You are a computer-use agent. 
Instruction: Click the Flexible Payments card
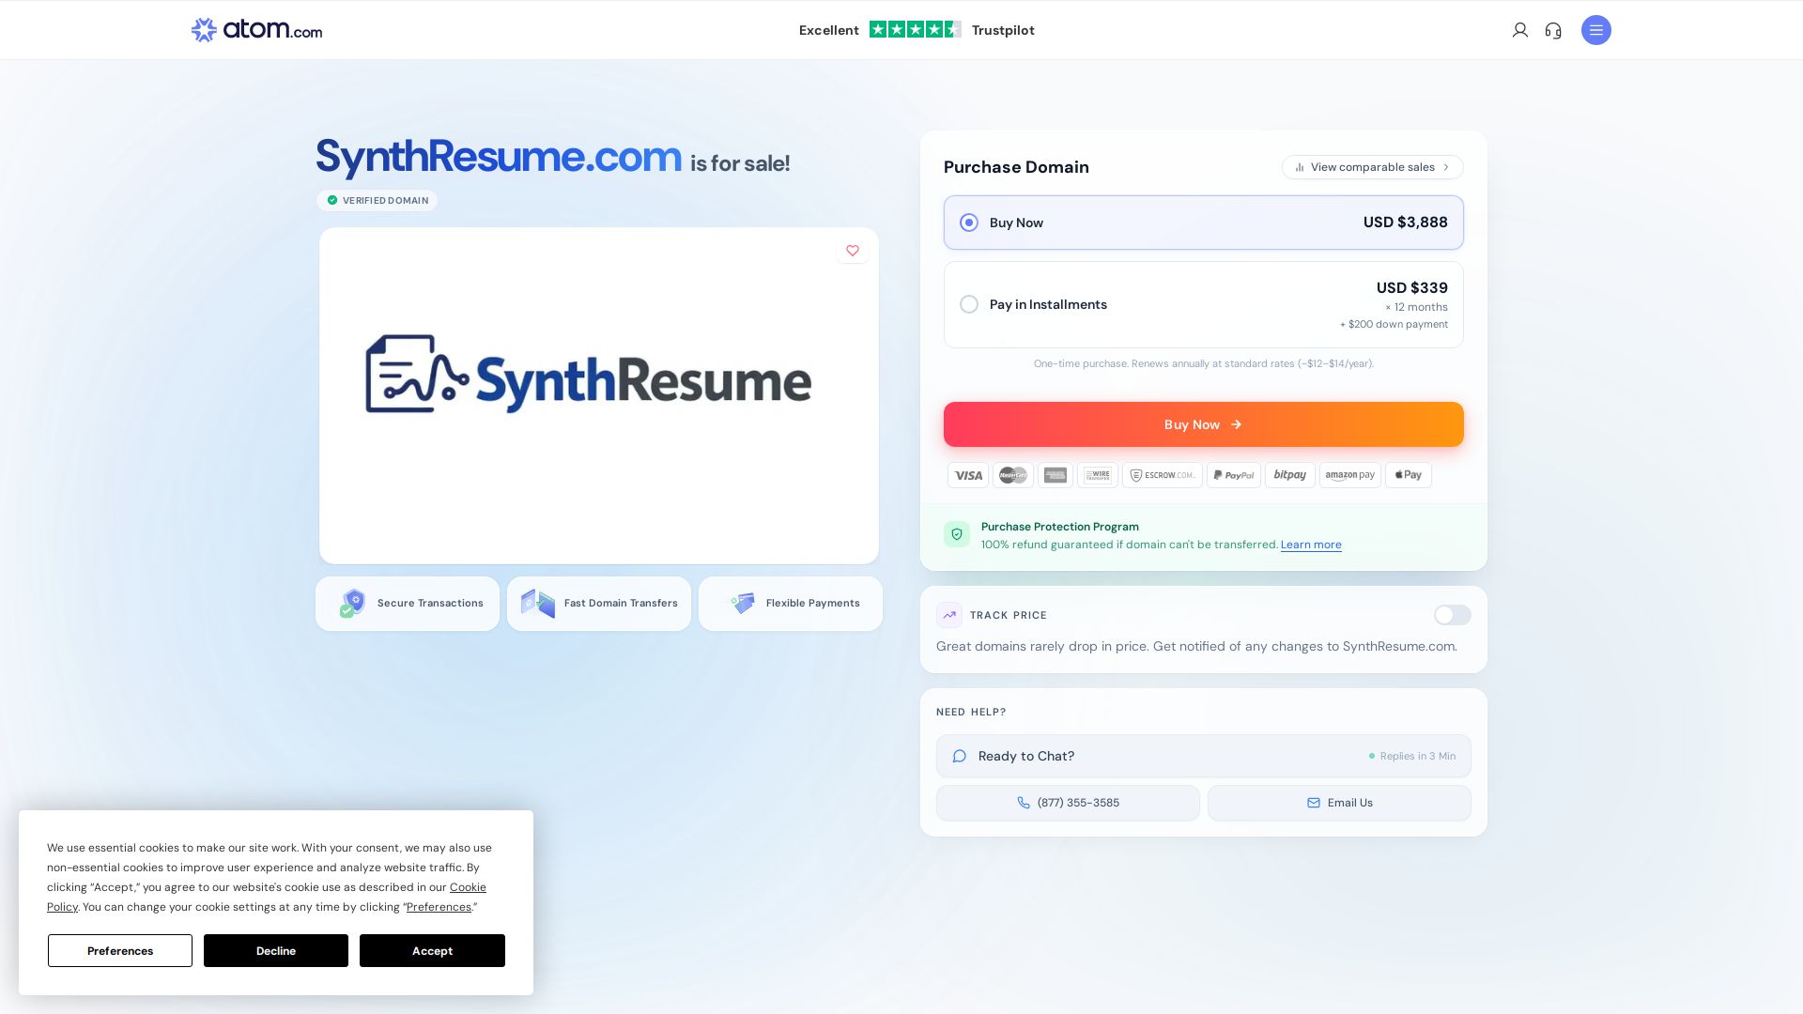(x=791, y=604)
